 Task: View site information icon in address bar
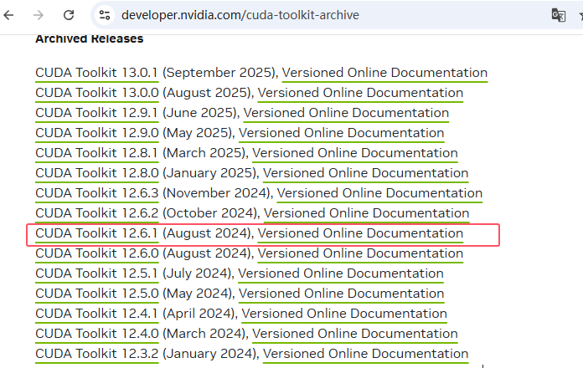pyautogui.click(x=105, y=15)
